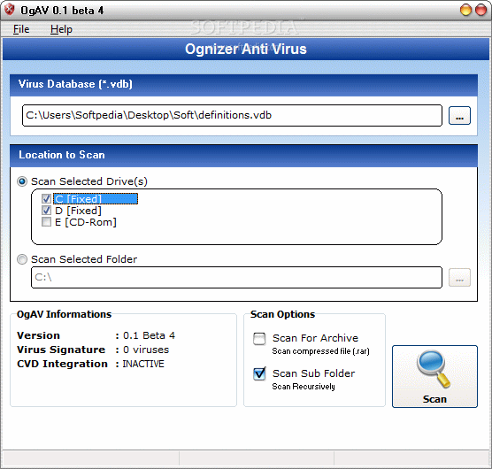Open the Help menu

61,29
